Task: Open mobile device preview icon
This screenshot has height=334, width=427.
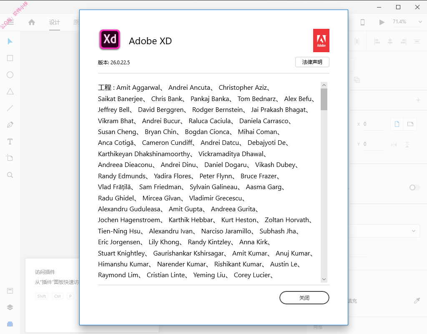Action: (x=362, y=23)
